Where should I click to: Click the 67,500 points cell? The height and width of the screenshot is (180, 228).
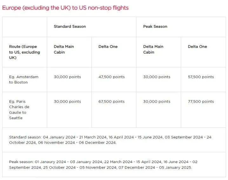click(111, 102)
